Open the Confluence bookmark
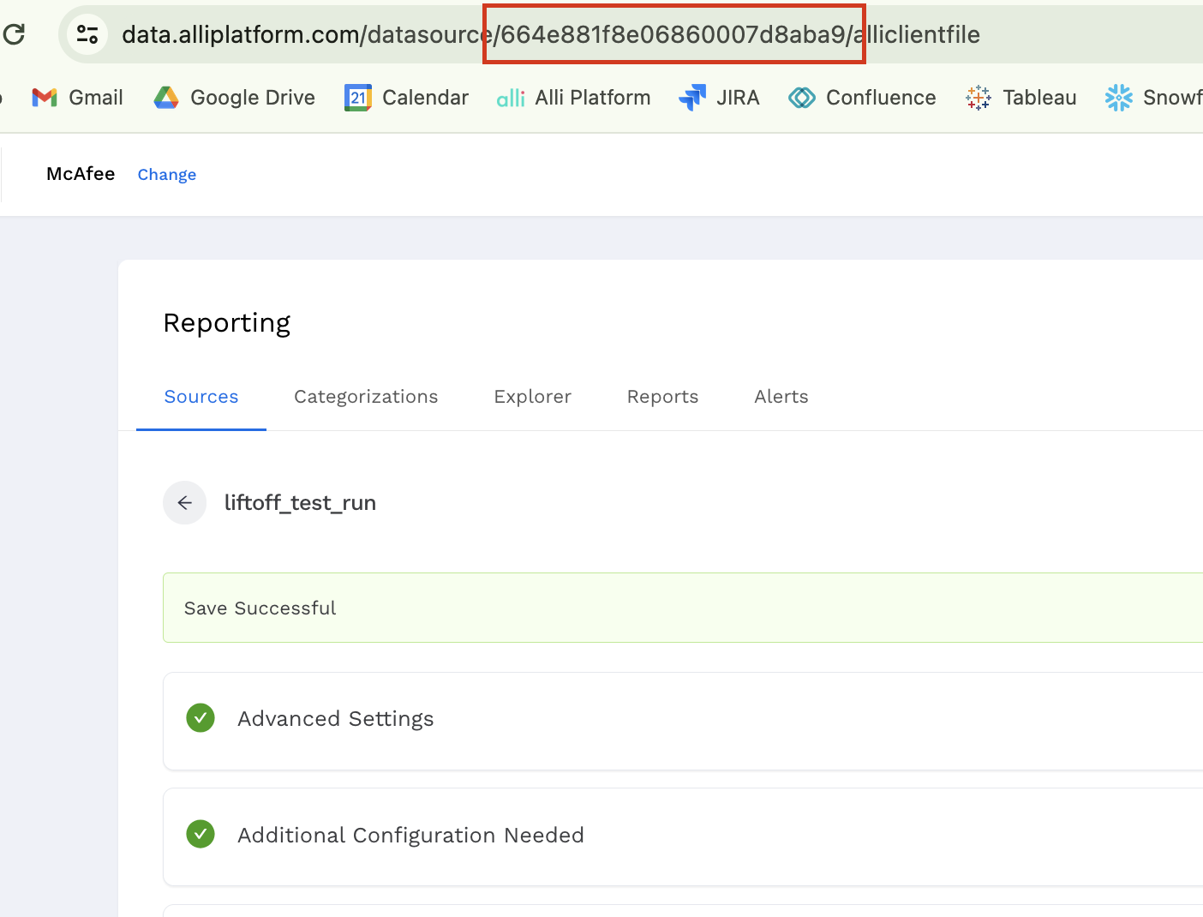 (x=862, y=98)
